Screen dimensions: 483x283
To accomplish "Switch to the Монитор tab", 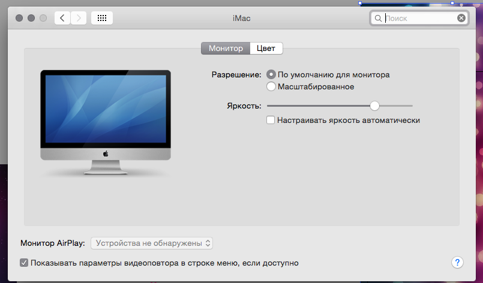I will pyautogui.click(x=226, y=49).
